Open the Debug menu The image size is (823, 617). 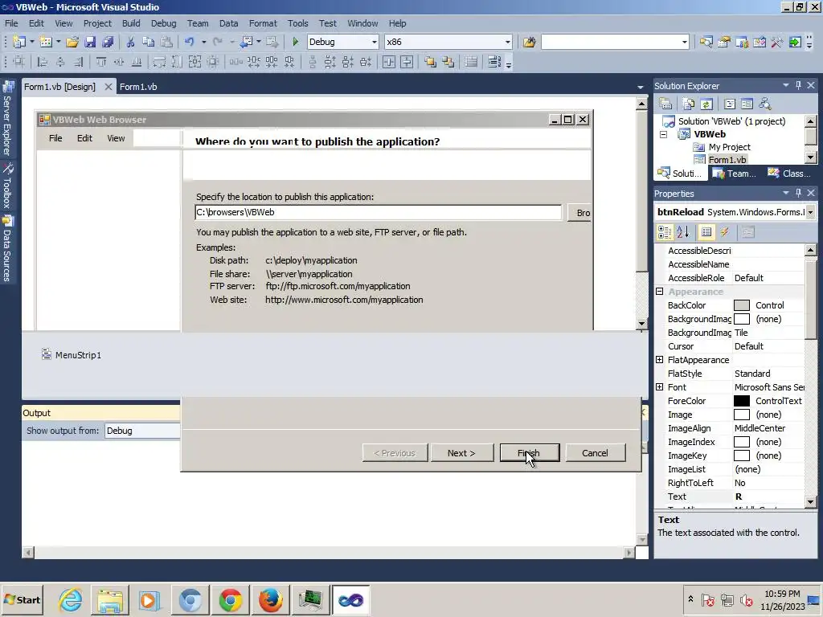(163, 23)
